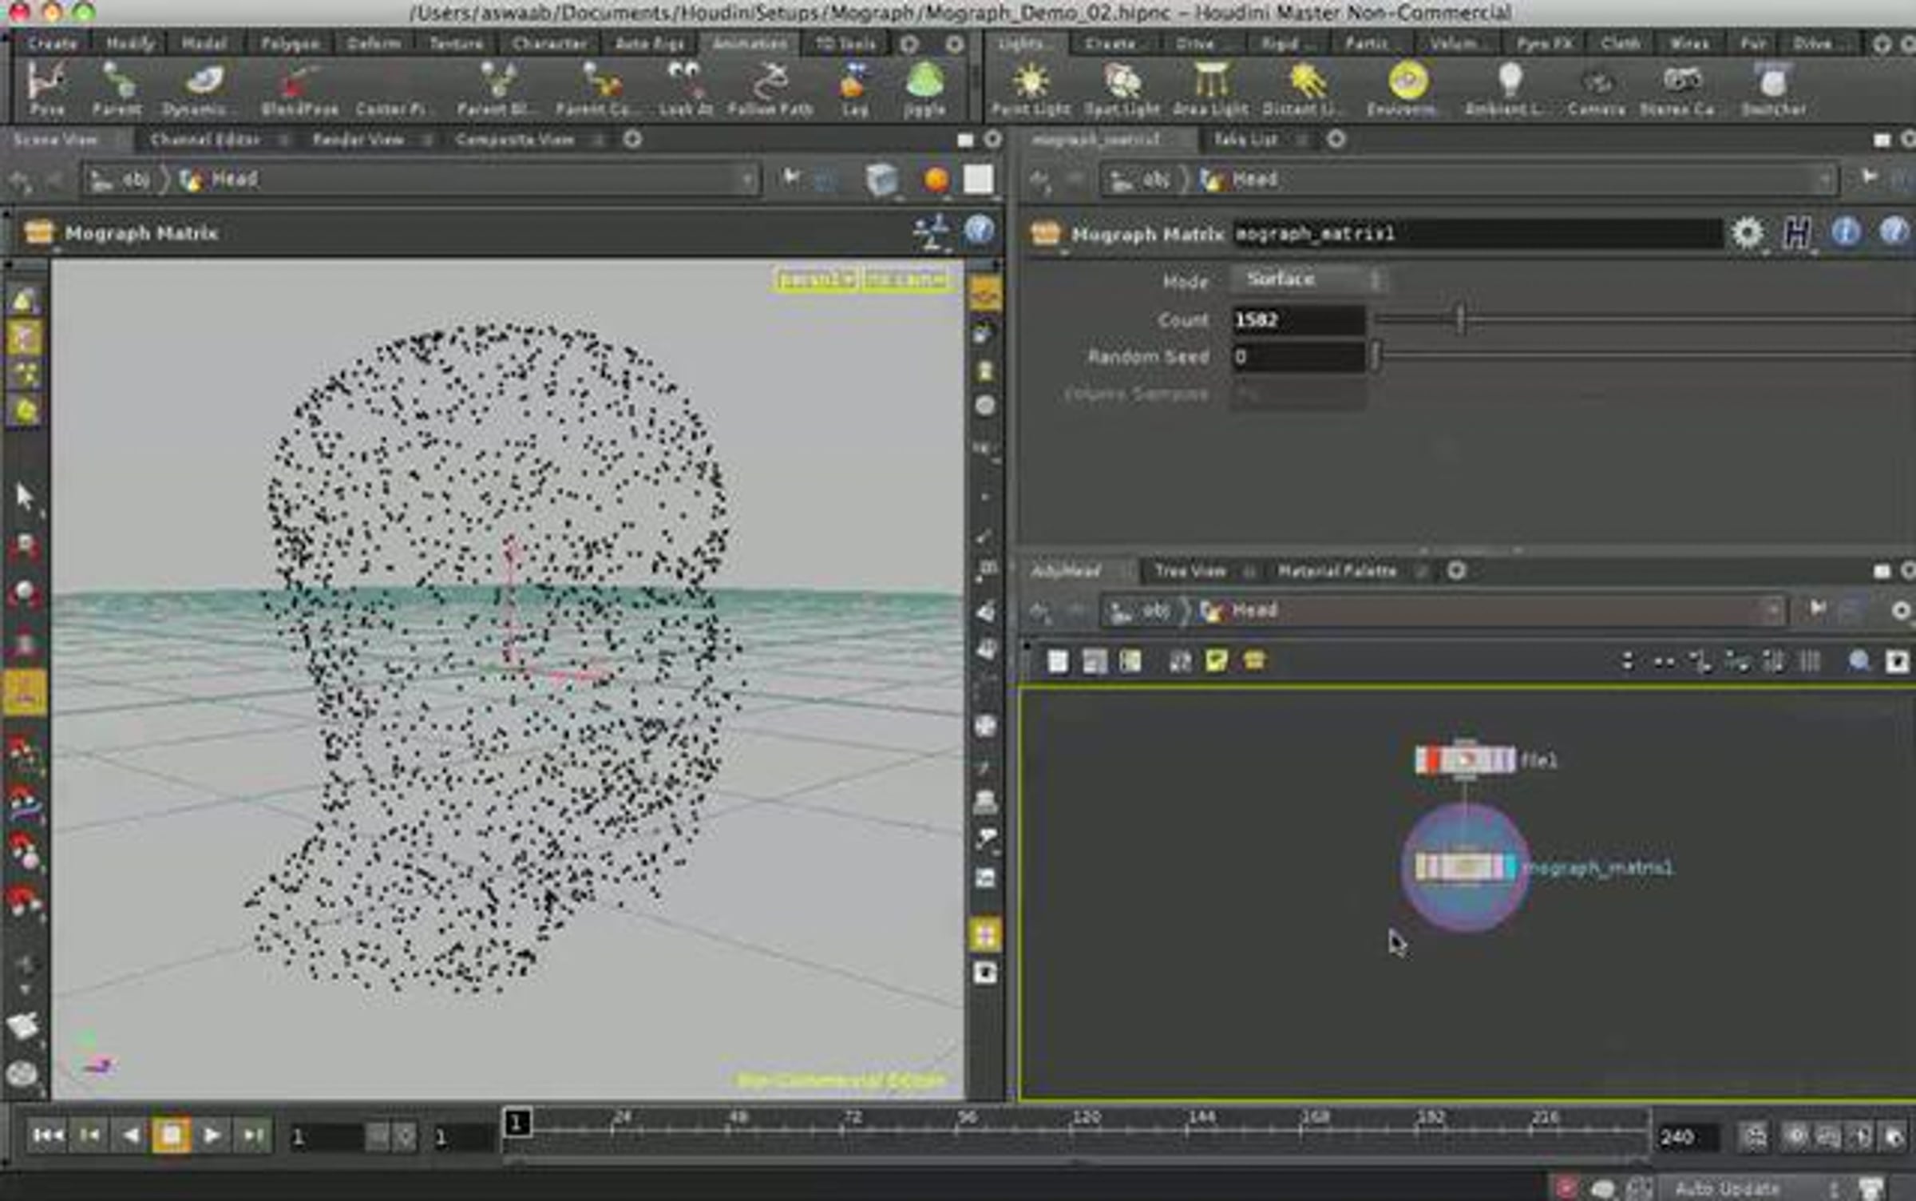Create a Camera from the shelf
Screen dimensions: 1916x1201
click(x=1597, y=89)
